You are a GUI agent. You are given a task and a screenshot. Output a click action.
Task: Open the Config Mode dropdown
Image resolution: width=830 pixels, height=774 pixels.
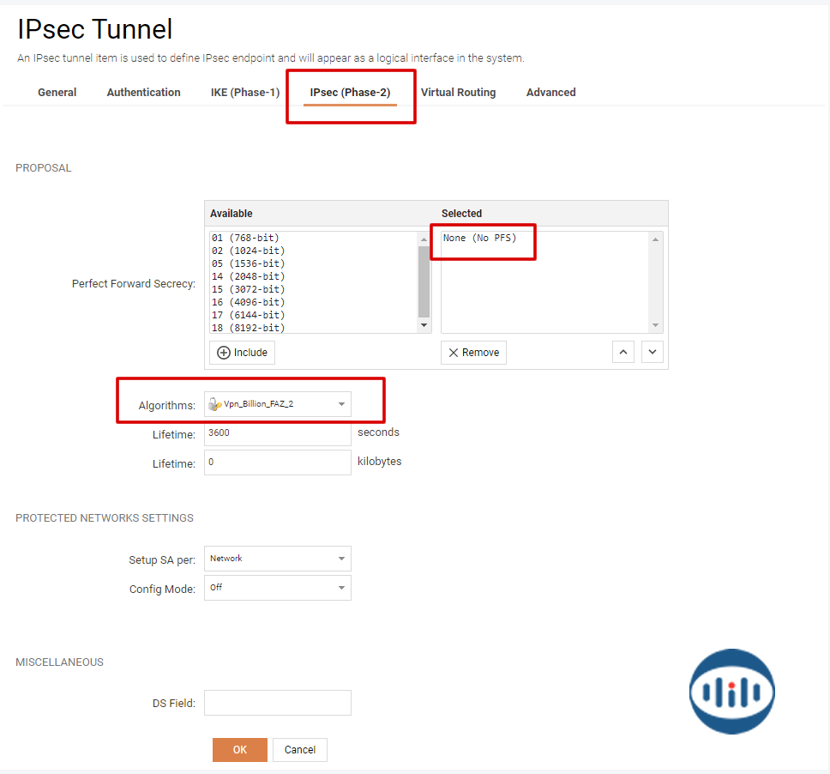click(x=278, y=588)
